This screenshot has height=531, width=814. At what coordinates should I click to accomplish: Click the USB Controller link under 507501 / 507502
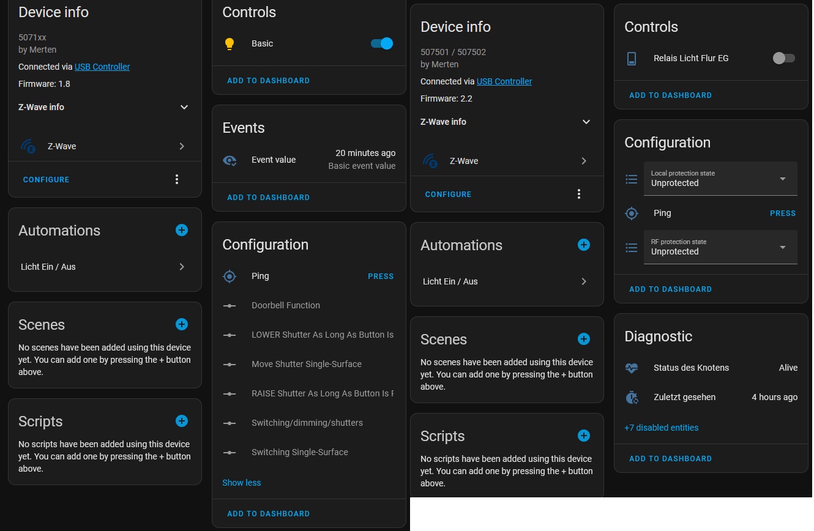[x=504, y=81]
